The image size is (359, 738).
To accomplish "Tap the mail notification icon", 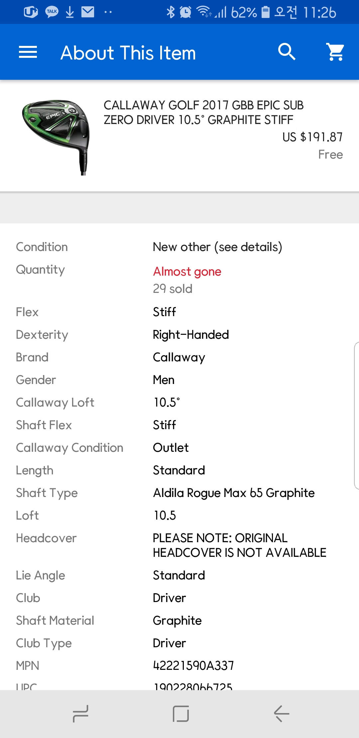I will point(88,12).
